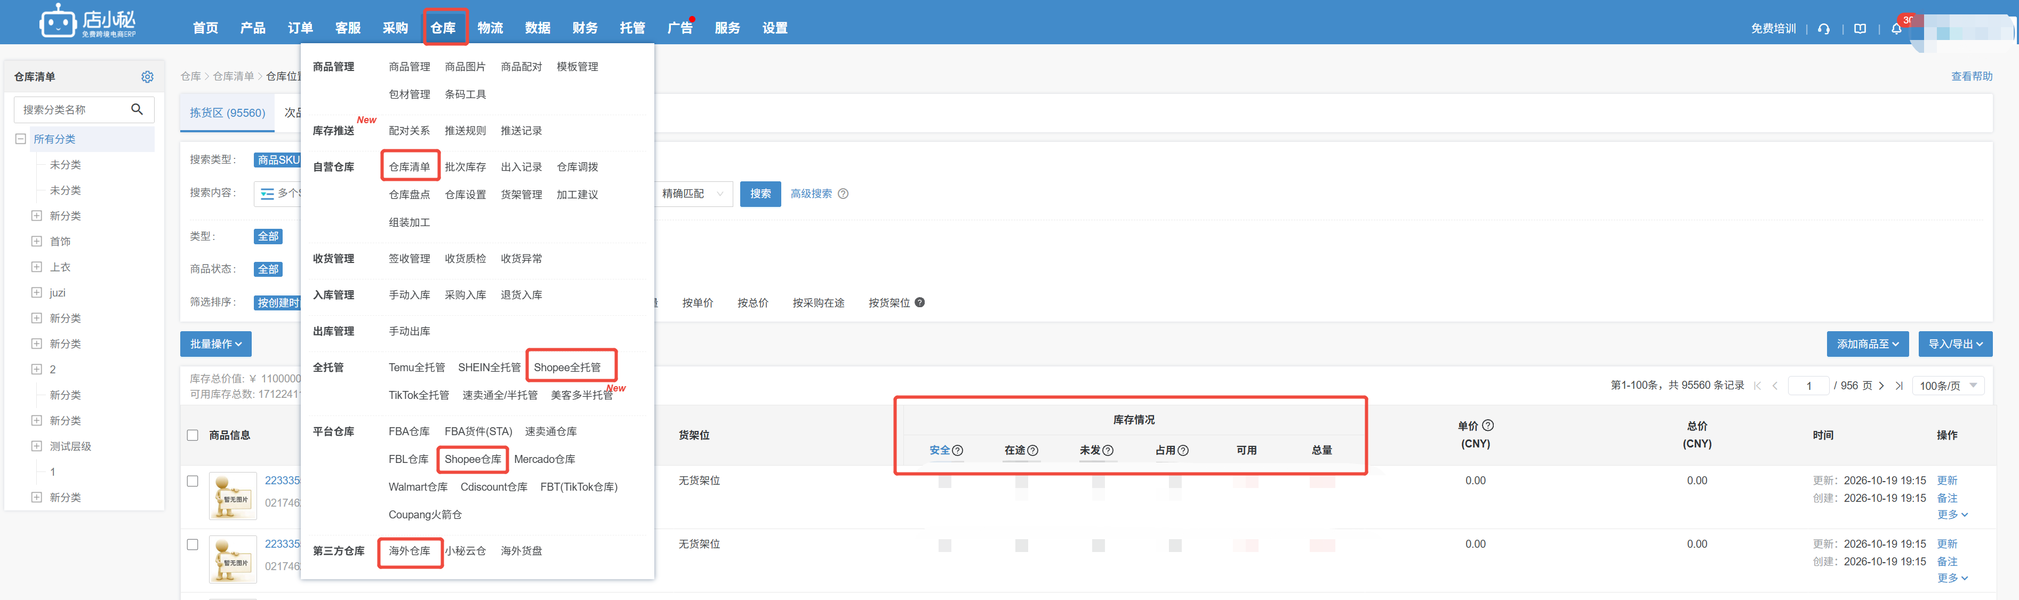Click the help icon beside 在途 column
This screenshot has width=2019, height=600.
(1033, 450)
